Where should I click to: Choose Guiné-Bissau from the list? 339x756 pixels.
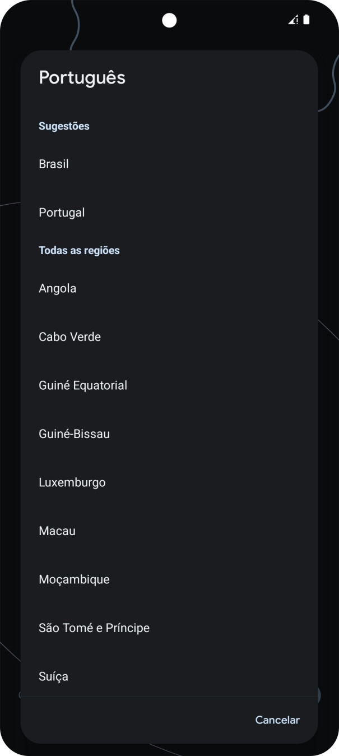75,434
